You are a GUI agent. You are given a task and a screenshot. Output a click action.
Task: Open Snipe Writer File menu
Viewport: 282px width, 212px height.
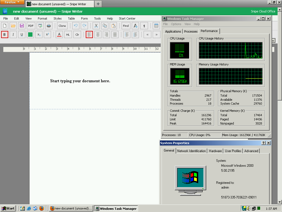point(6,18)
